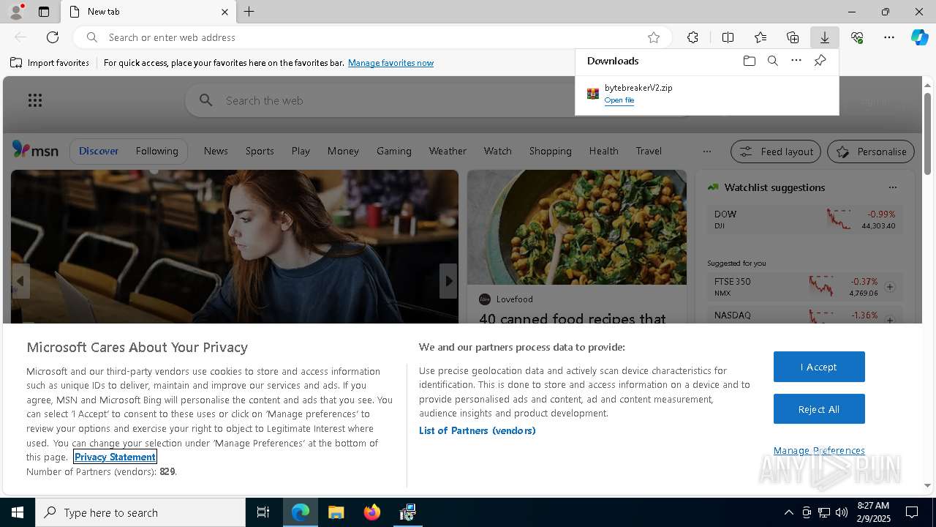Open the Windows Start menu

[x=18, y=512]
